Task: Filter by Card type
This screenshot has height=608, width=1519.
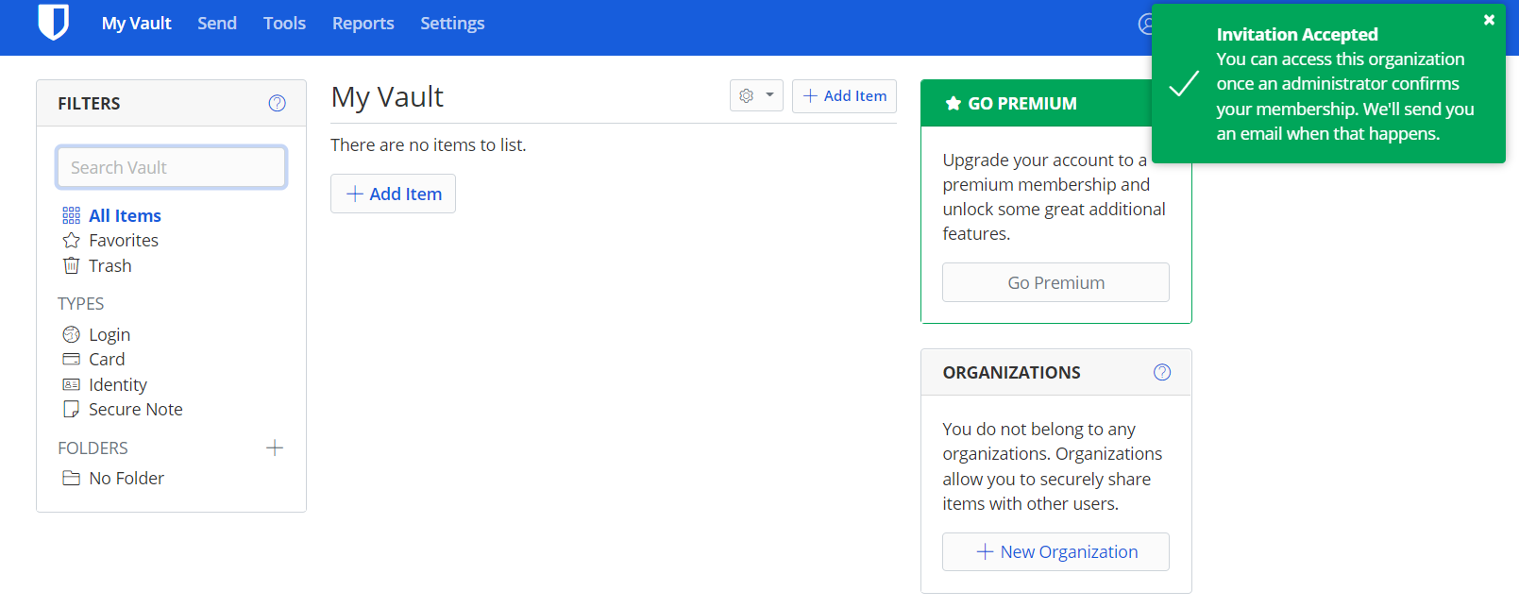Action: (107, 359)
